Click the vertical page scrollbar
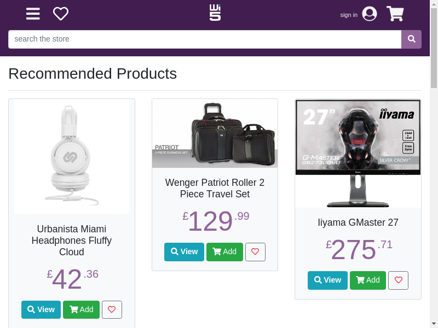The width and height of the screenshot is (438, 328). click(x=434, y=164)
